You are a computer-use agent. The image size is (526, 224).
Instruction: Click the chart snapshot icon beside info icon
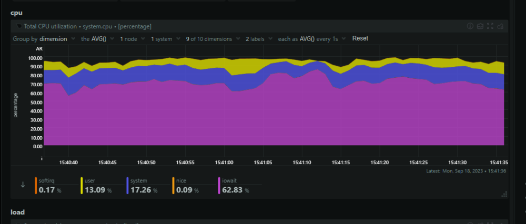[480, 26]
